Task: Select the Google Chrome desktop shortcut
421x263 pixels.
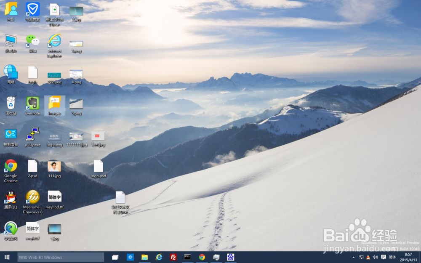Action: click(x=11, y=171)
